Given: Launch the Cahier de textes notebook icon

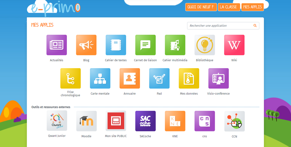Looking at the screenshot, I should pyautogui.click(x=116, y=45).
